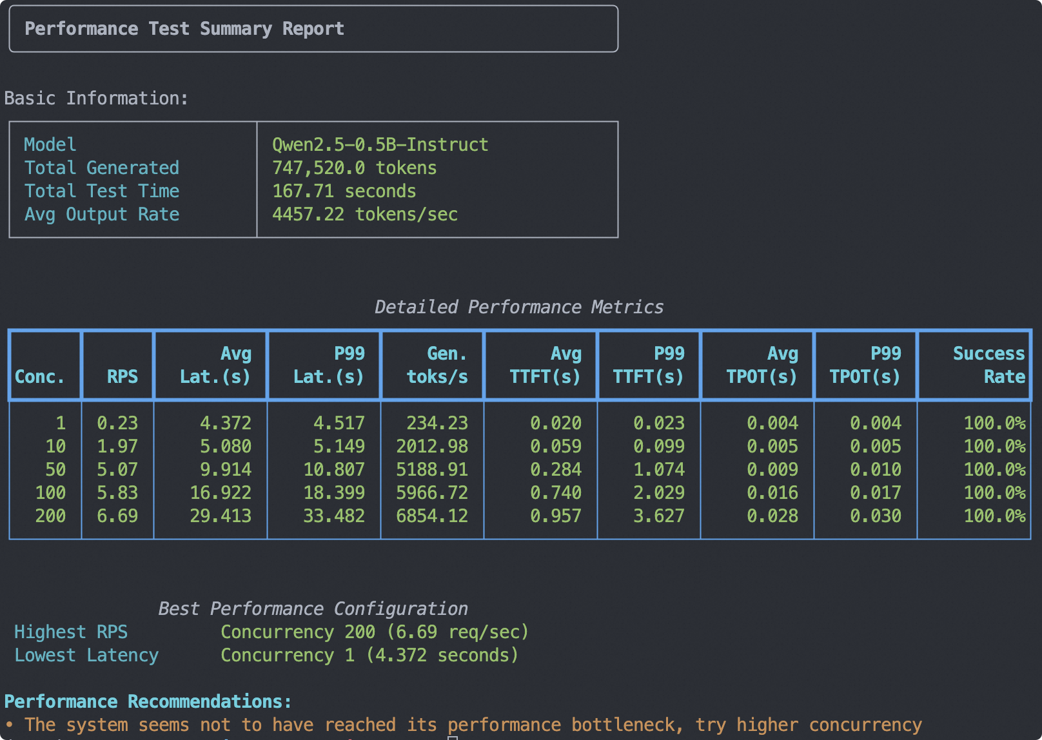The height and width of the screenshot is (740, 1042).
Task: Select the Model name Qwen2.5-0.5B-Instruct
Action: coord(380,144)
